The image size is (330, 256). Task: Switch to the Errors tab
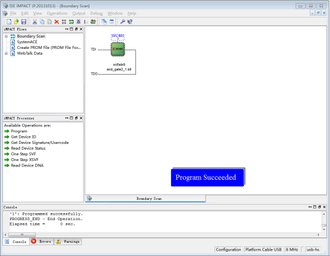pos(42,242)
